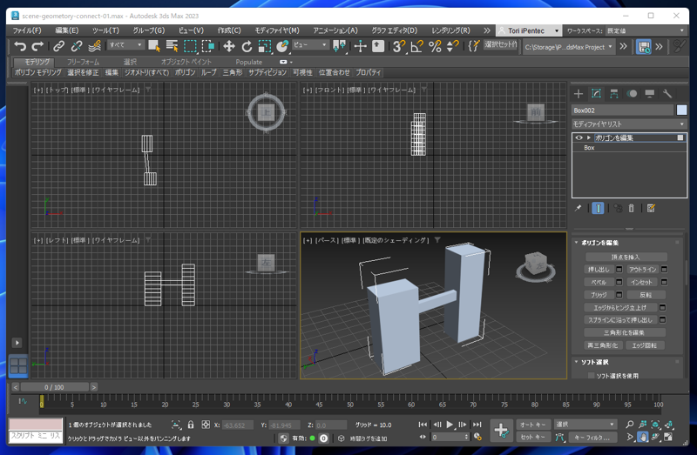
Task: Toggle the Angle Snap icon
Action: [417, 46]
